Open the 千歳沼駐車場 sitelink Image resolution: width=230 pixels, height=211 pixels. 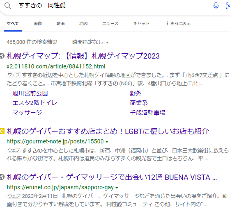pos(147,113)
